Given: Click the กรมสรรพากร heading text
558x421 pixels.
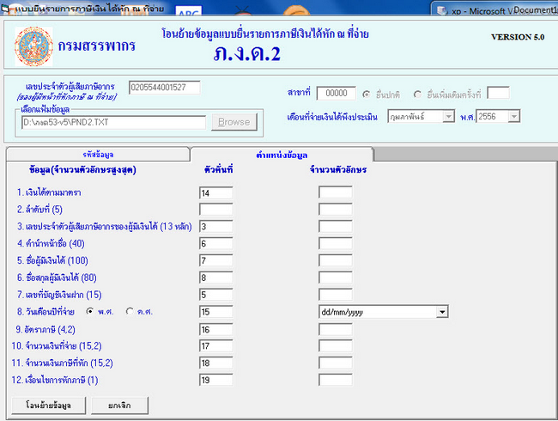Looking at the screenshot, I should tap(97, 46).
